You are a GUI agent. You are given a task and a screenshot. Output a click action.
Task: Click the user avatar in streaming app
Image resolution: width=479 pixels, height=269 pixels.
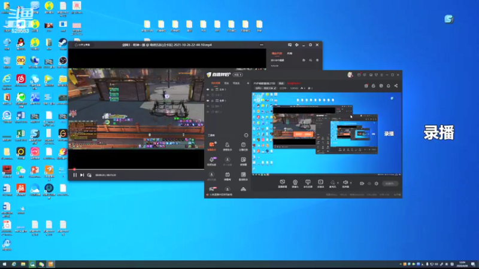pyautogui.click(x=350, y=75)
